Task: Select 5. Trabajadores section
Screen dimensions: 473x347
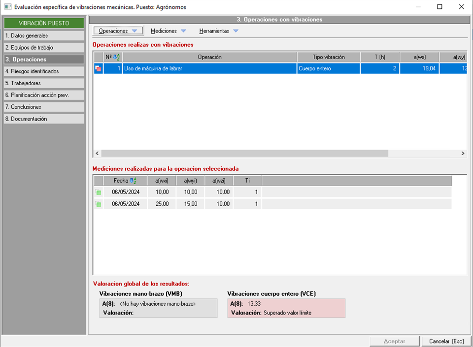Action: (x=44, y=83)
